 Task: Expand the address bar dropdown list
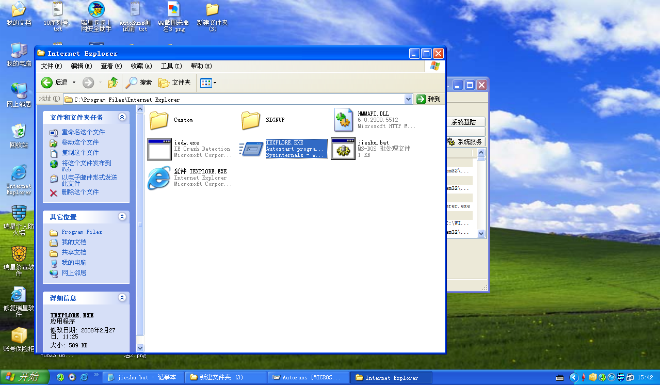coord(409,99)
